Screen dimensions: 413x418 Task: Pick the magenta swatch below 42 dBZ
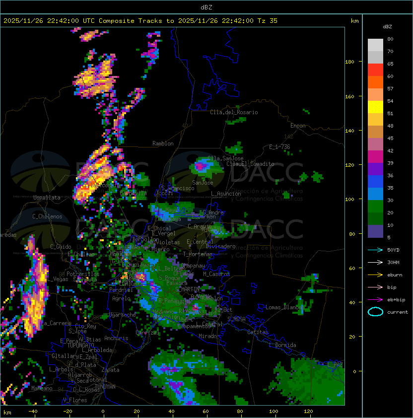click(x=375, y=157)
